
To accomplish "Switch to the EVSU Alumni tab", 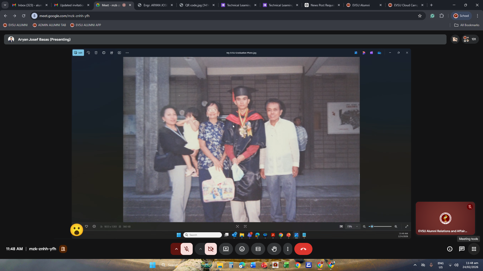I will click(361, 5).
